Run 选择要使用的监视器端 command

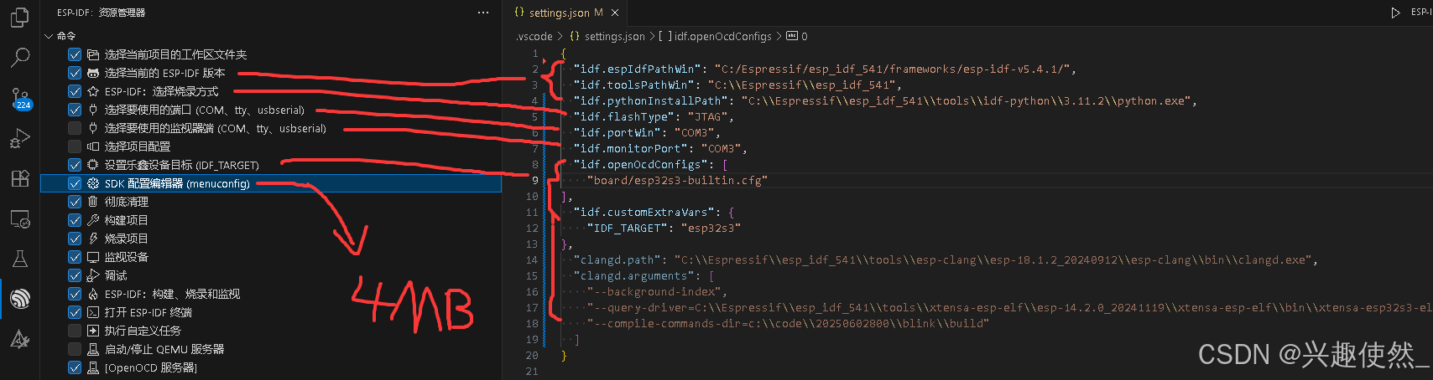215,128
